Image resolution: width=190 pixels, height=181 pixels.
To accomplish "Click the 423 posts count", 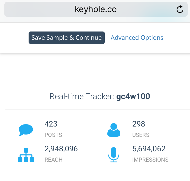I will click(x=51, y=124).
